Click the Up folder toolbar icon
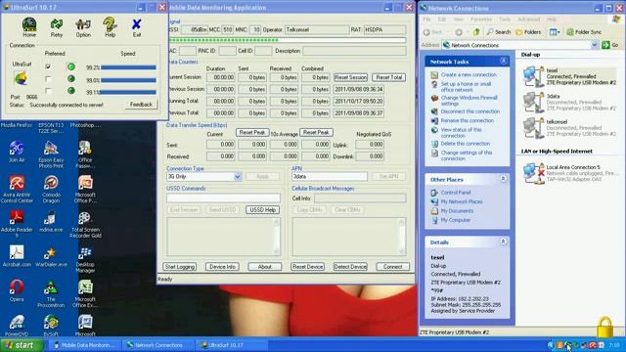 coord(476,32)
